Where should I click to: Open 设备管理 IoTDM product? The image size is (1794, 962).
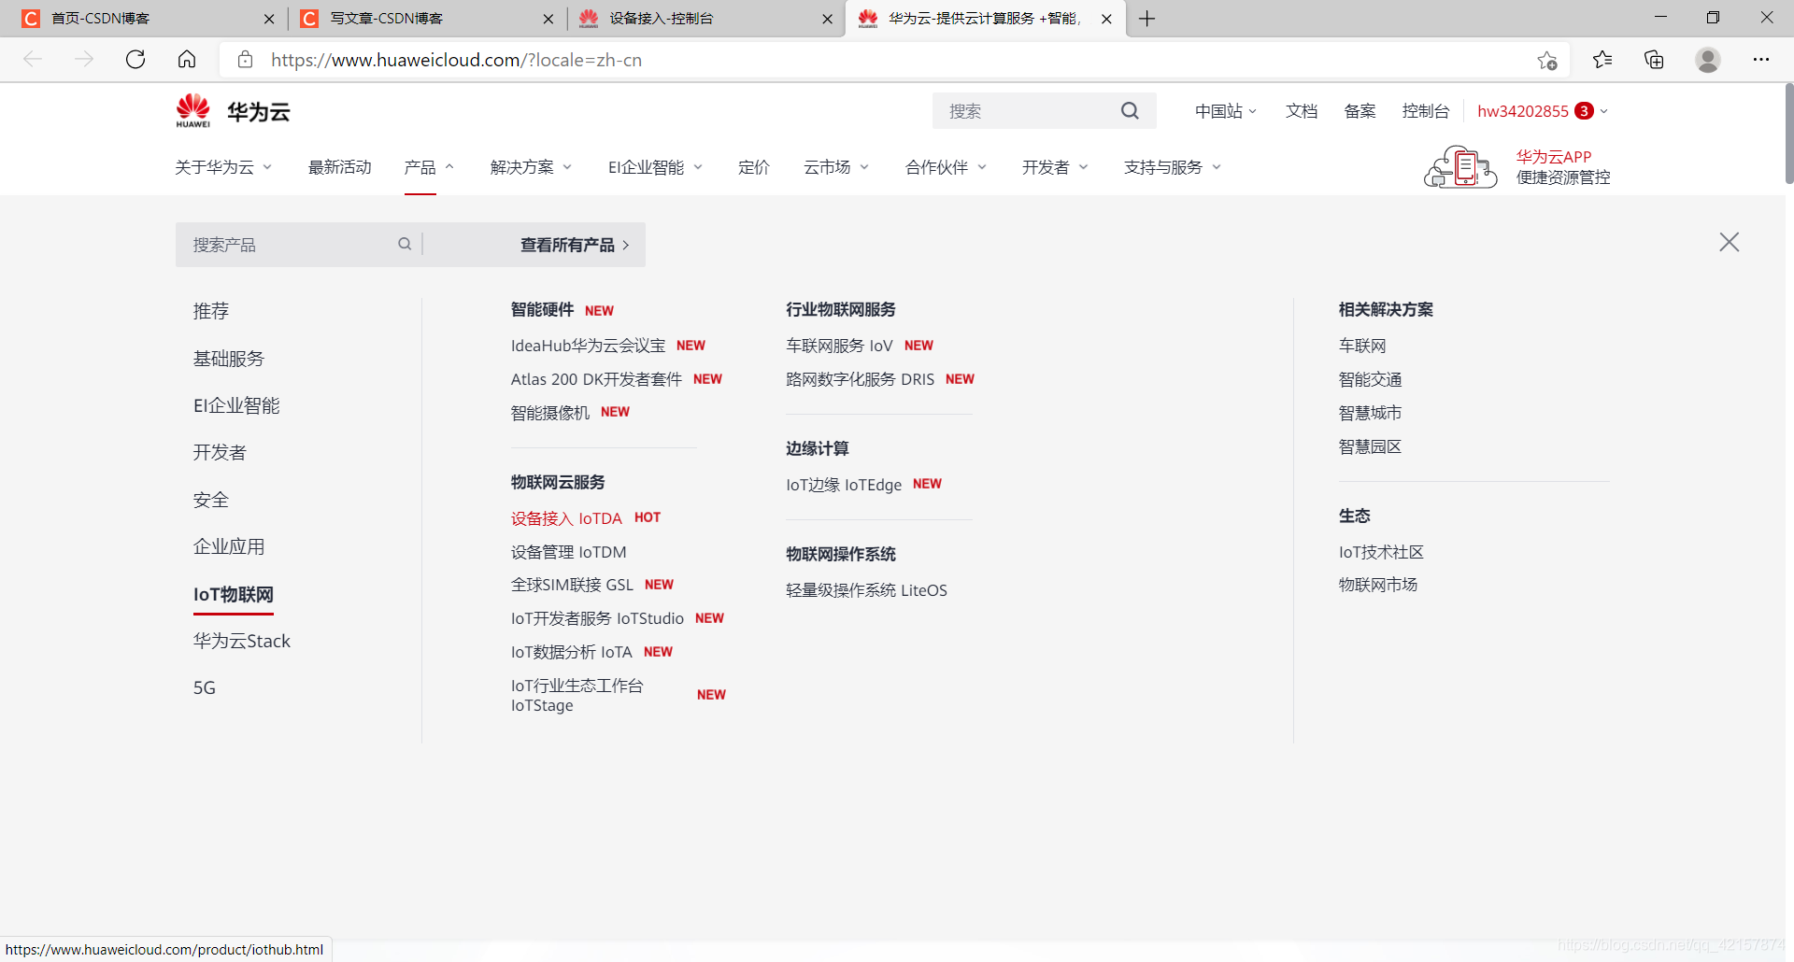point(568,552)
